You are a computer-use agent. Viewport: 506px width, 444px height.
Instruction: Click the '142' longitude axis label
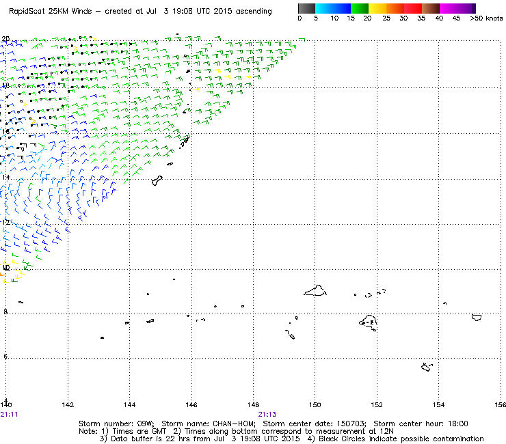pos(68,405)
